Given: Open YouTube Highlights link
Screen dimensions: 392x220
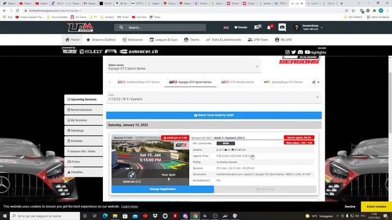Looking at the screenshot, I should pos(315,53).
